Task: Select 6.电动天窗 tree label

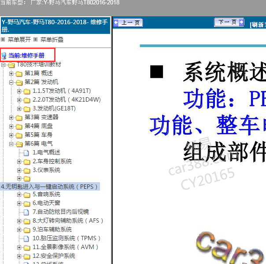Action: point(47,203)
